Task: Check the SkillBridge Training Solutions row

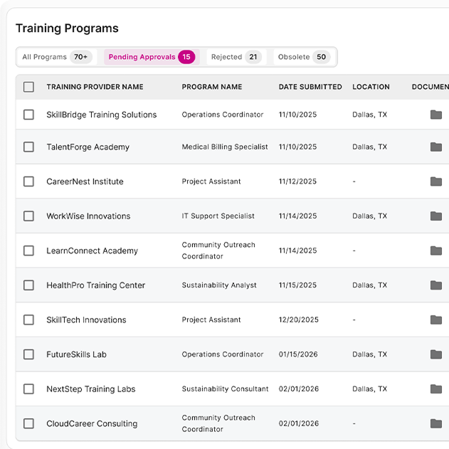Action: click(28, 115)
